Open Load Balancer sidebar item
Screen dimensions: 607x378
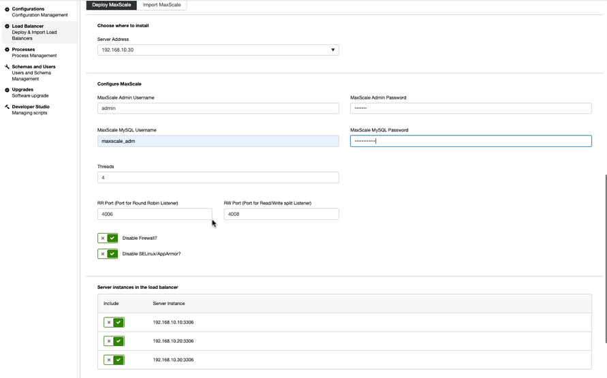coord(40,32)
